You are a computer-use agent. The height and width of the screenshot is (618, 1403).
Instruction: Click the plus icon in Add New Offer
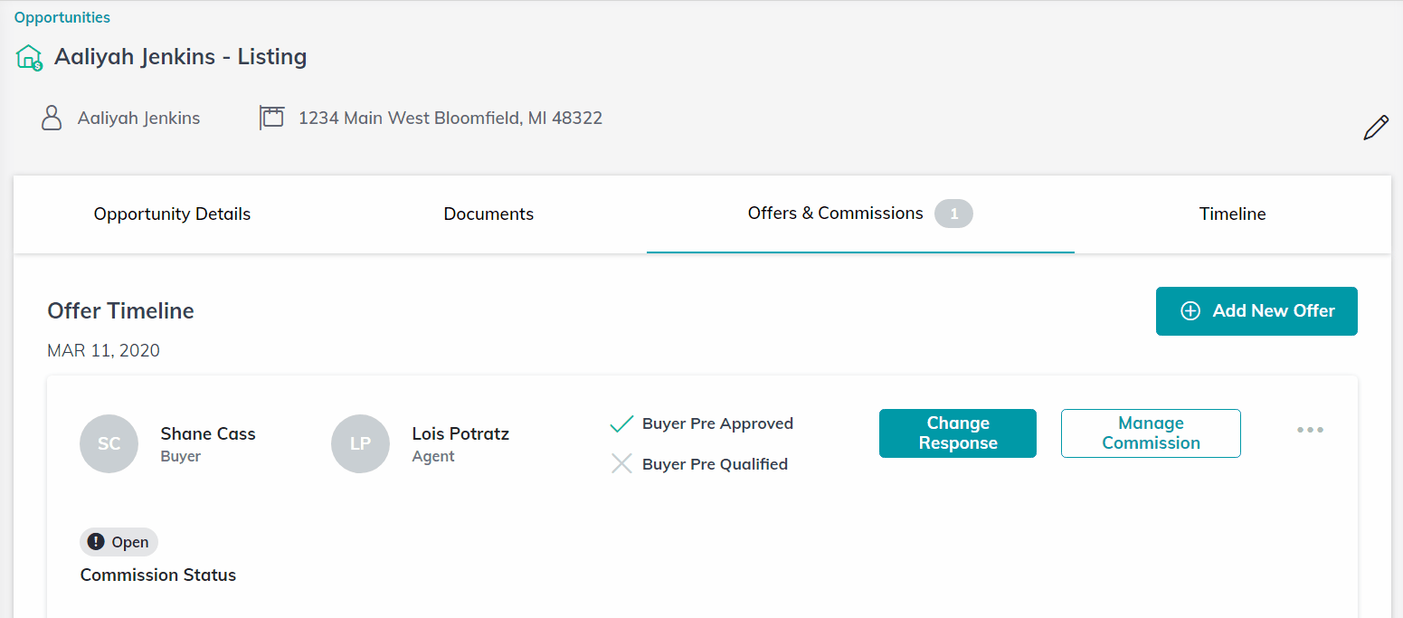1190,311
